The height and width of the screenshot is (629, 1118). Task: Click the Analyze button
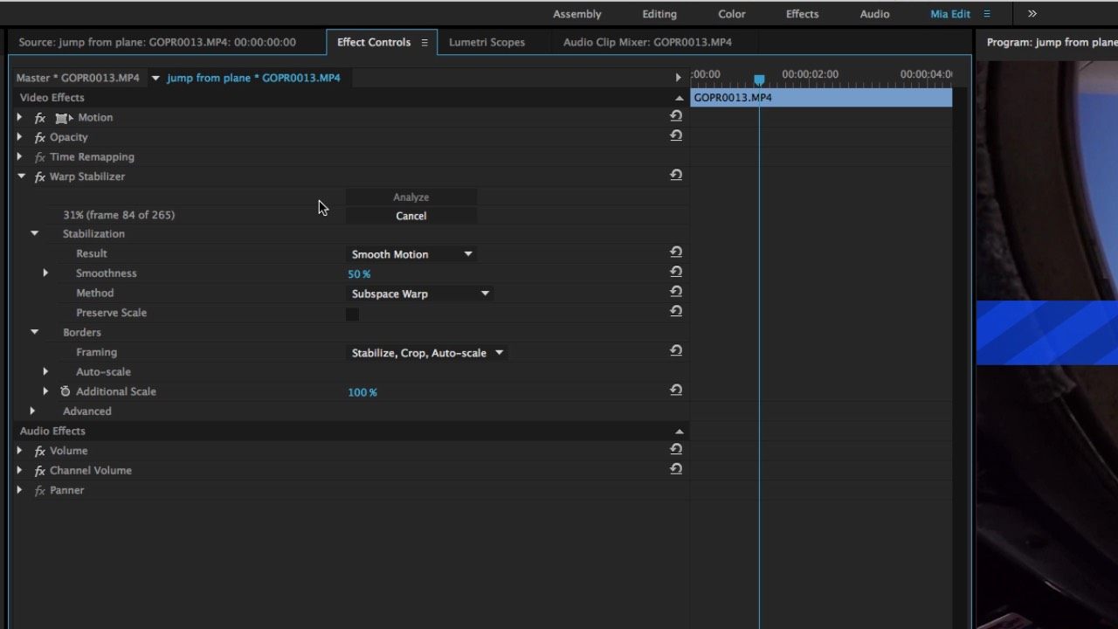pyautogui.click(x=411, y=197)
